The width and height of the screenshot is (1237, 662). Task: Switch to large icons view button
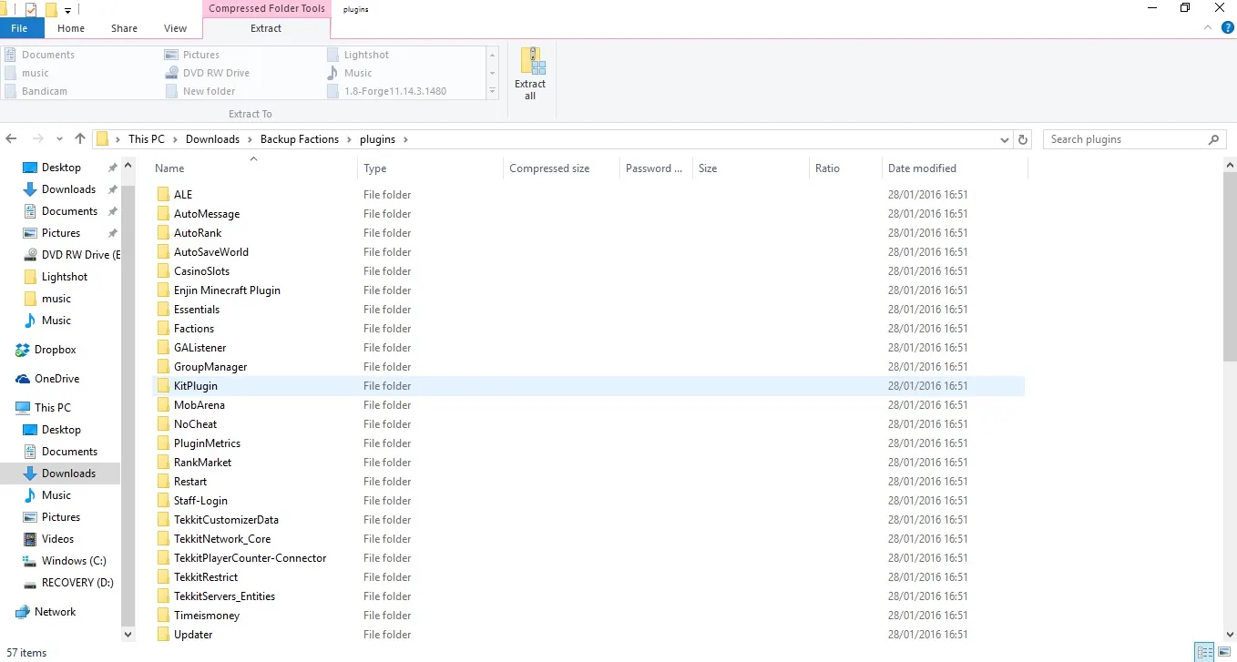(1224, 652)
